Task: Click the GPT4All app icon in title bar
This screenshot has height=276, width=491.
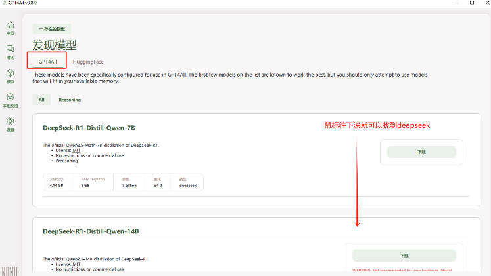Action: click(4, 3)
